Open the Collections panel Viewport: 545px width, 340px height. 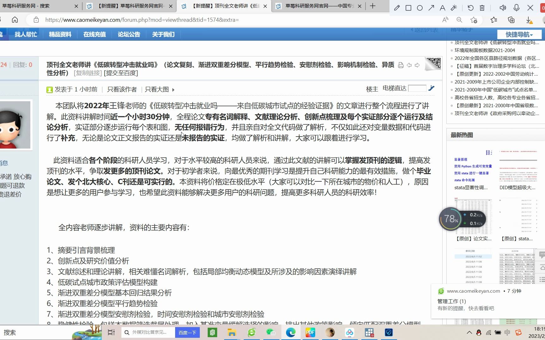(x=511, y=20)
